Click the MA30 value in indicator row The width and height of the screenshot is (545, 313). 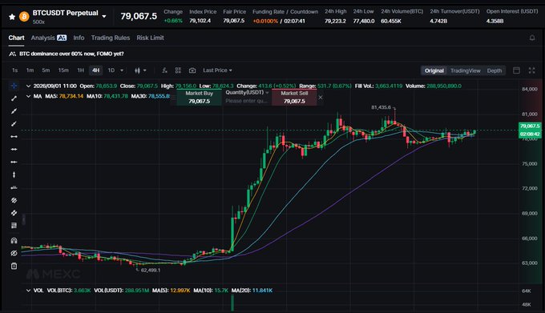(159, 96)
